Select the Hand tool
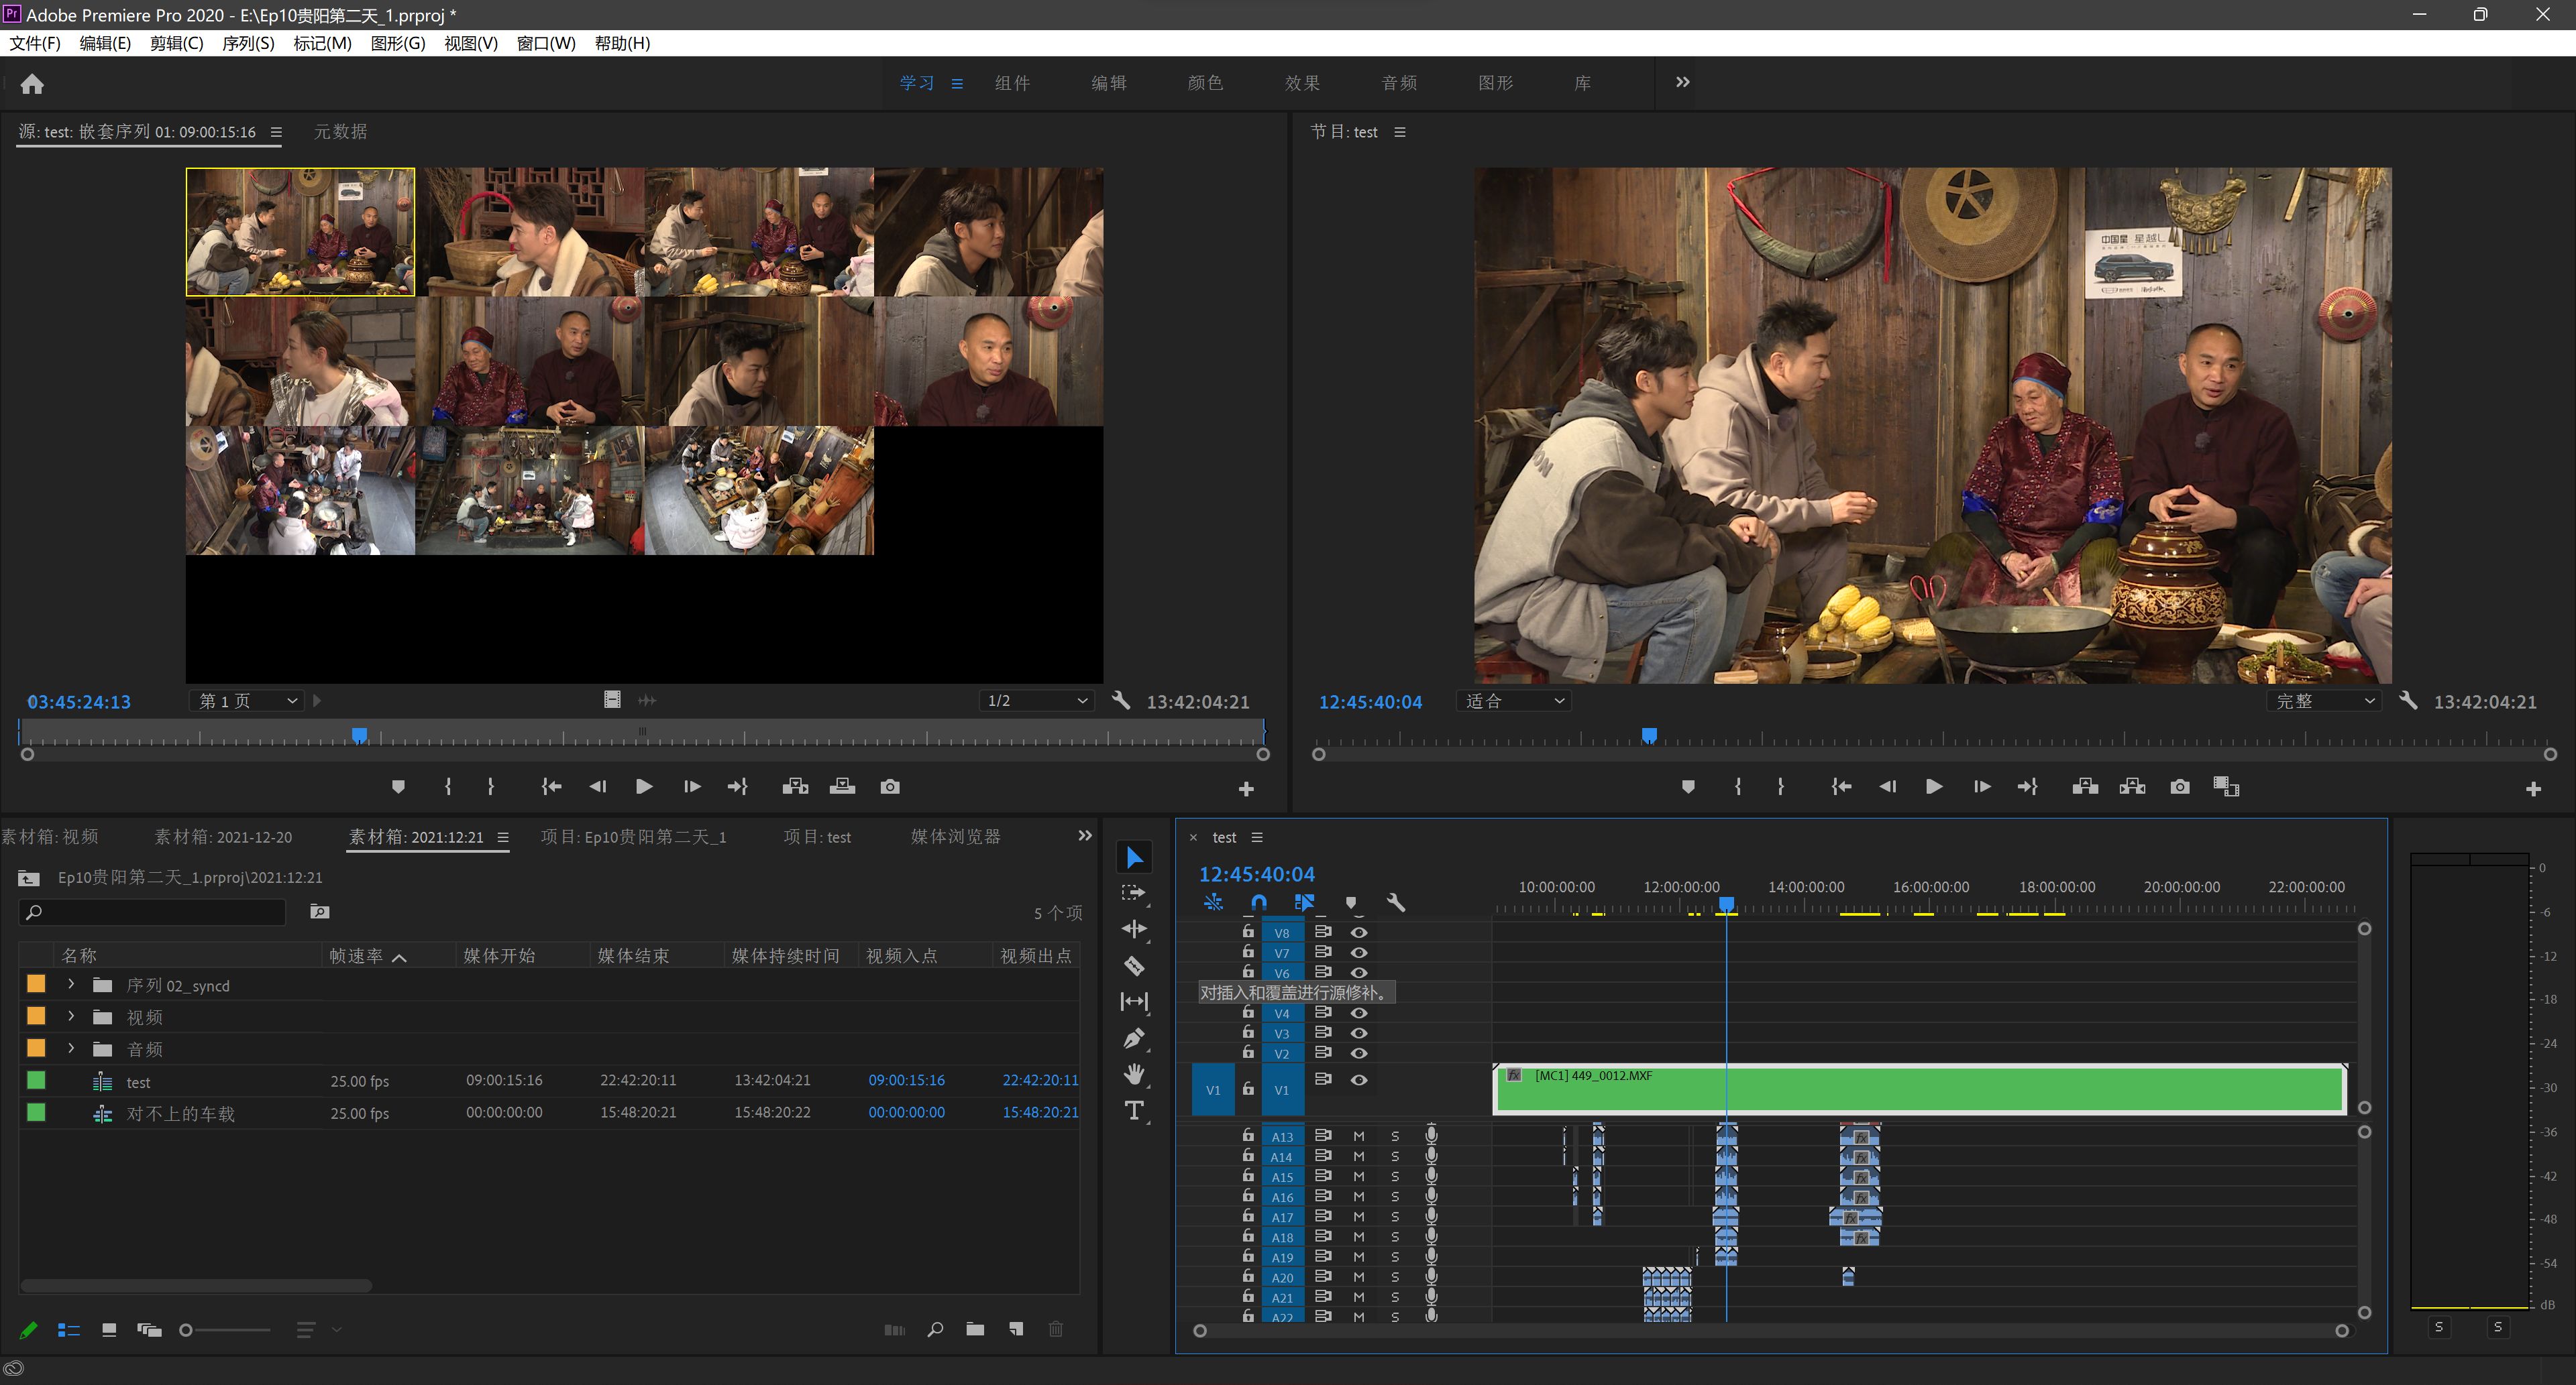This screenshot has height=1385, width=2576. tap(1134, 1074)
